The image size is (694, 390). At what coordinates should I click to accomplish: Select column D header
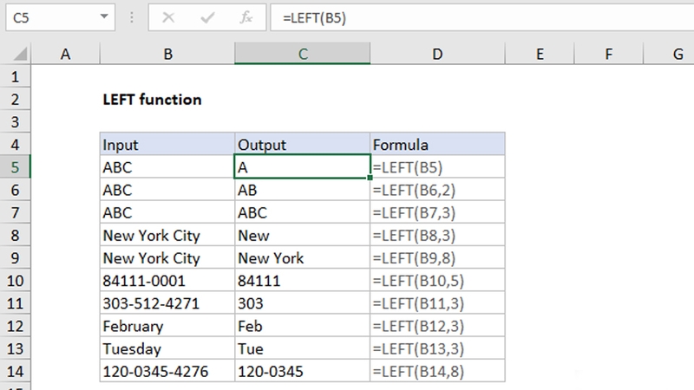tap(437, 54)
